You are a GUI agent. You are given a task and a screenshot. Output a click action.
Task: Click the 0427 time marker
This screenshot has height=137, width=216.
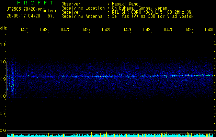(147, 30)
